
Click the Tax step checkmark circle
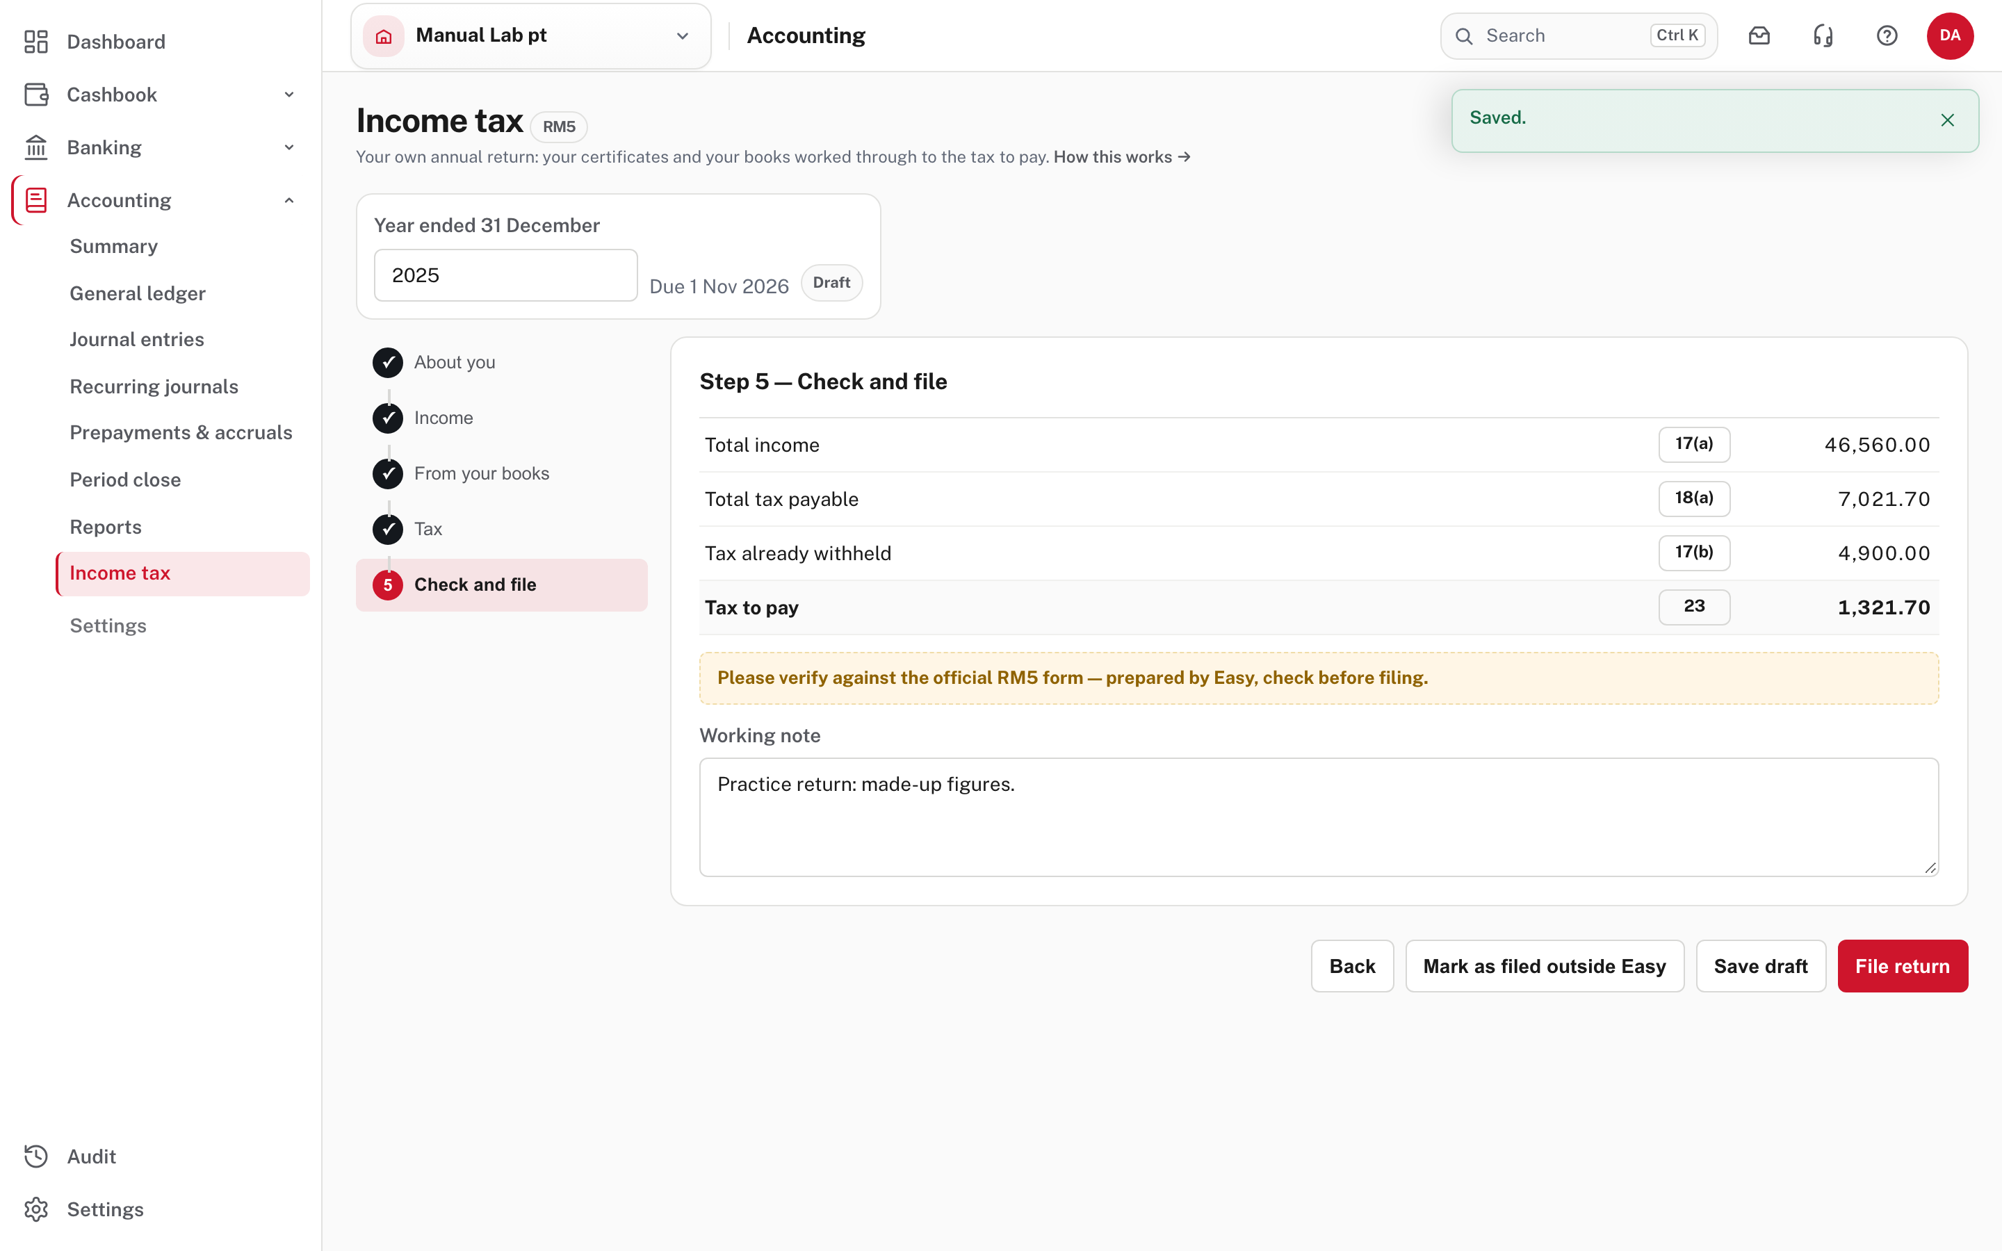tap(387, 529)
